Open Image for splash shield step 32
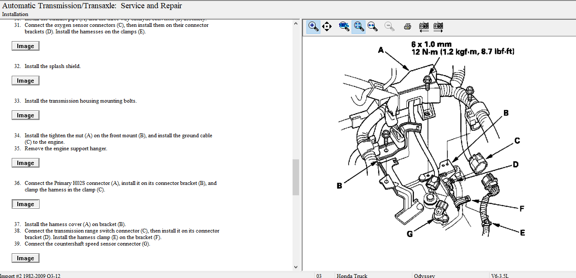 pyautogui.click(x=26, y=81)
